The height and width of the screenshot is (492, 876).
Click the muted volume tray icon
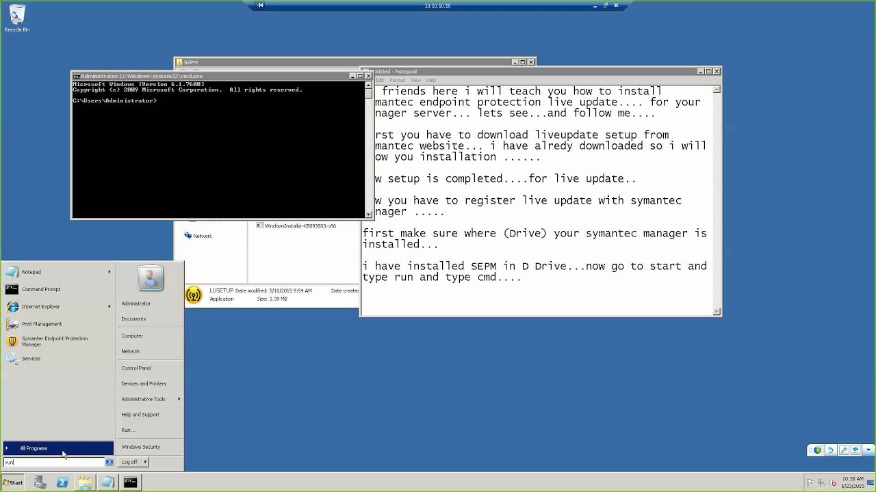[x=833, y=483]
